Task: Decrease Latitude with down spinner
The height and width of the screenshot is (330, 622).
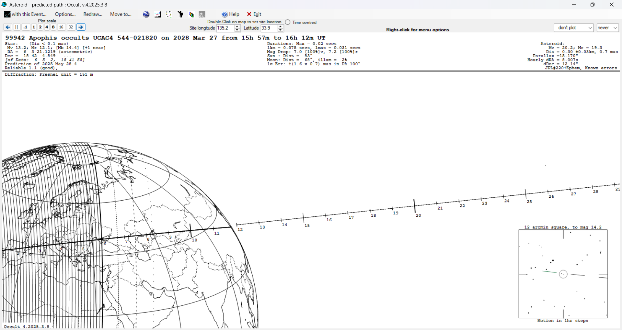Action: [x=281, y=30]
